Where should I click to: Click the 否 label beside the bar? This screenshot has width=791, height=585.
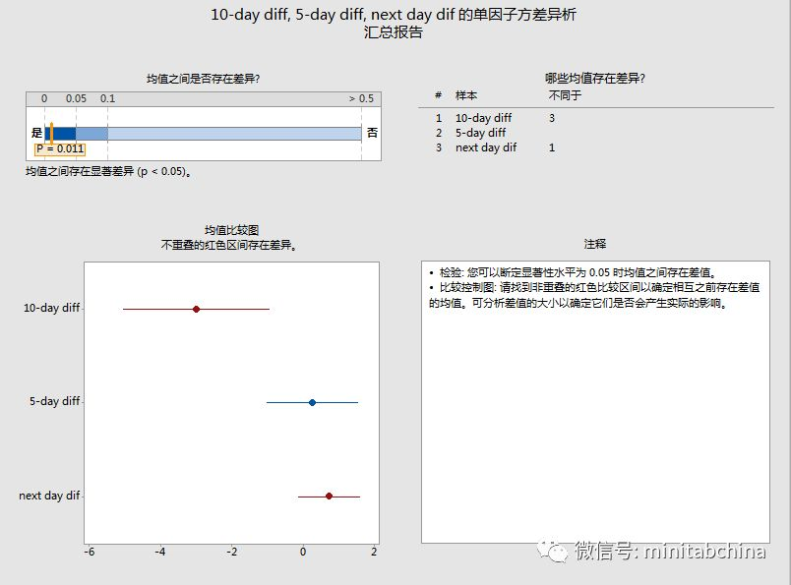tap(372, 133)
